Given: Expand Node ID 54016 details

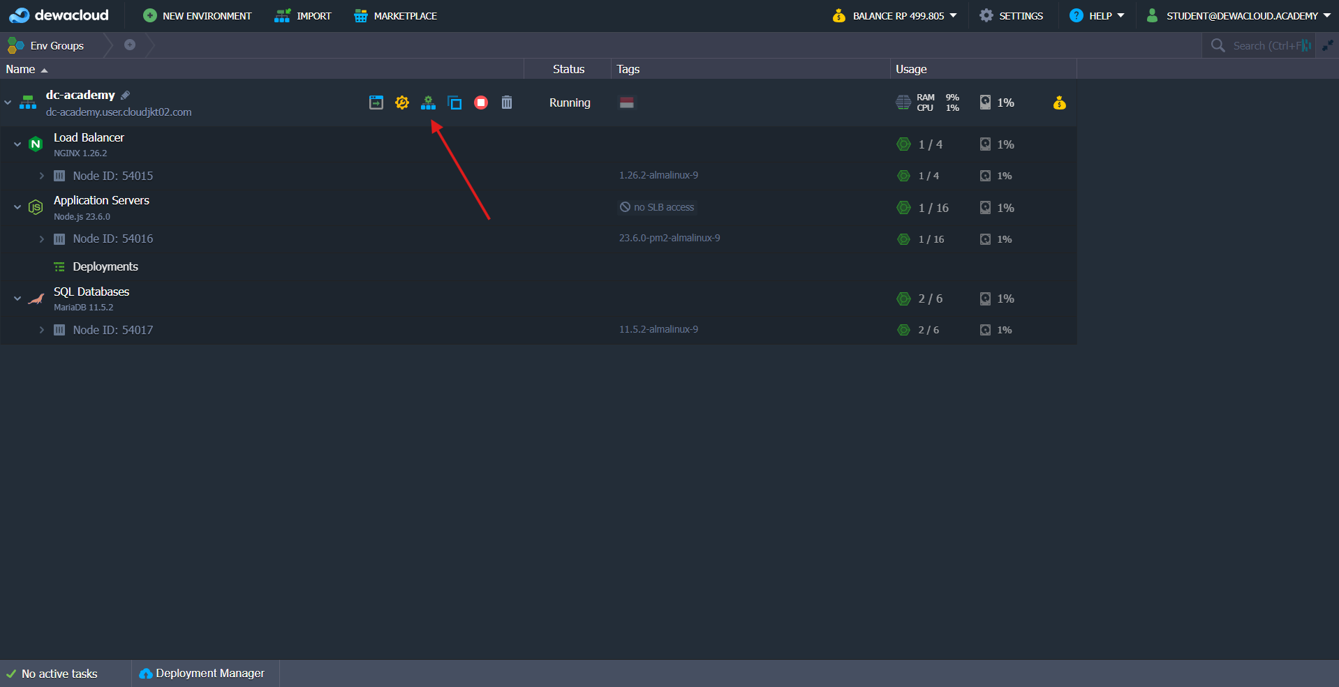Looking at the screenshot, I should [42, 239].
